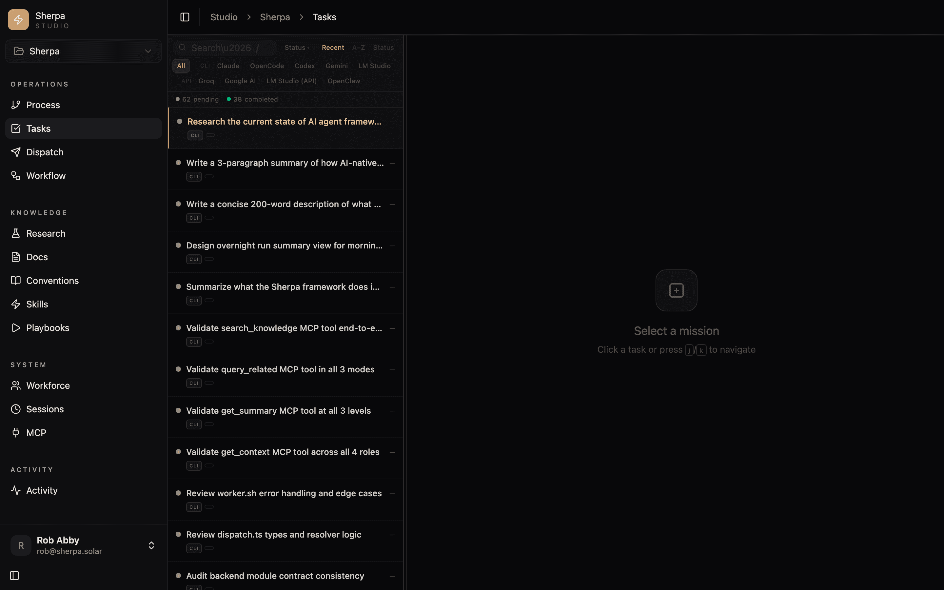Image resolution: width=944 pixels, height=590 pixels.
Task: Click the add mission plus icon
Action: pyautogui.click(x=677, y=290)
